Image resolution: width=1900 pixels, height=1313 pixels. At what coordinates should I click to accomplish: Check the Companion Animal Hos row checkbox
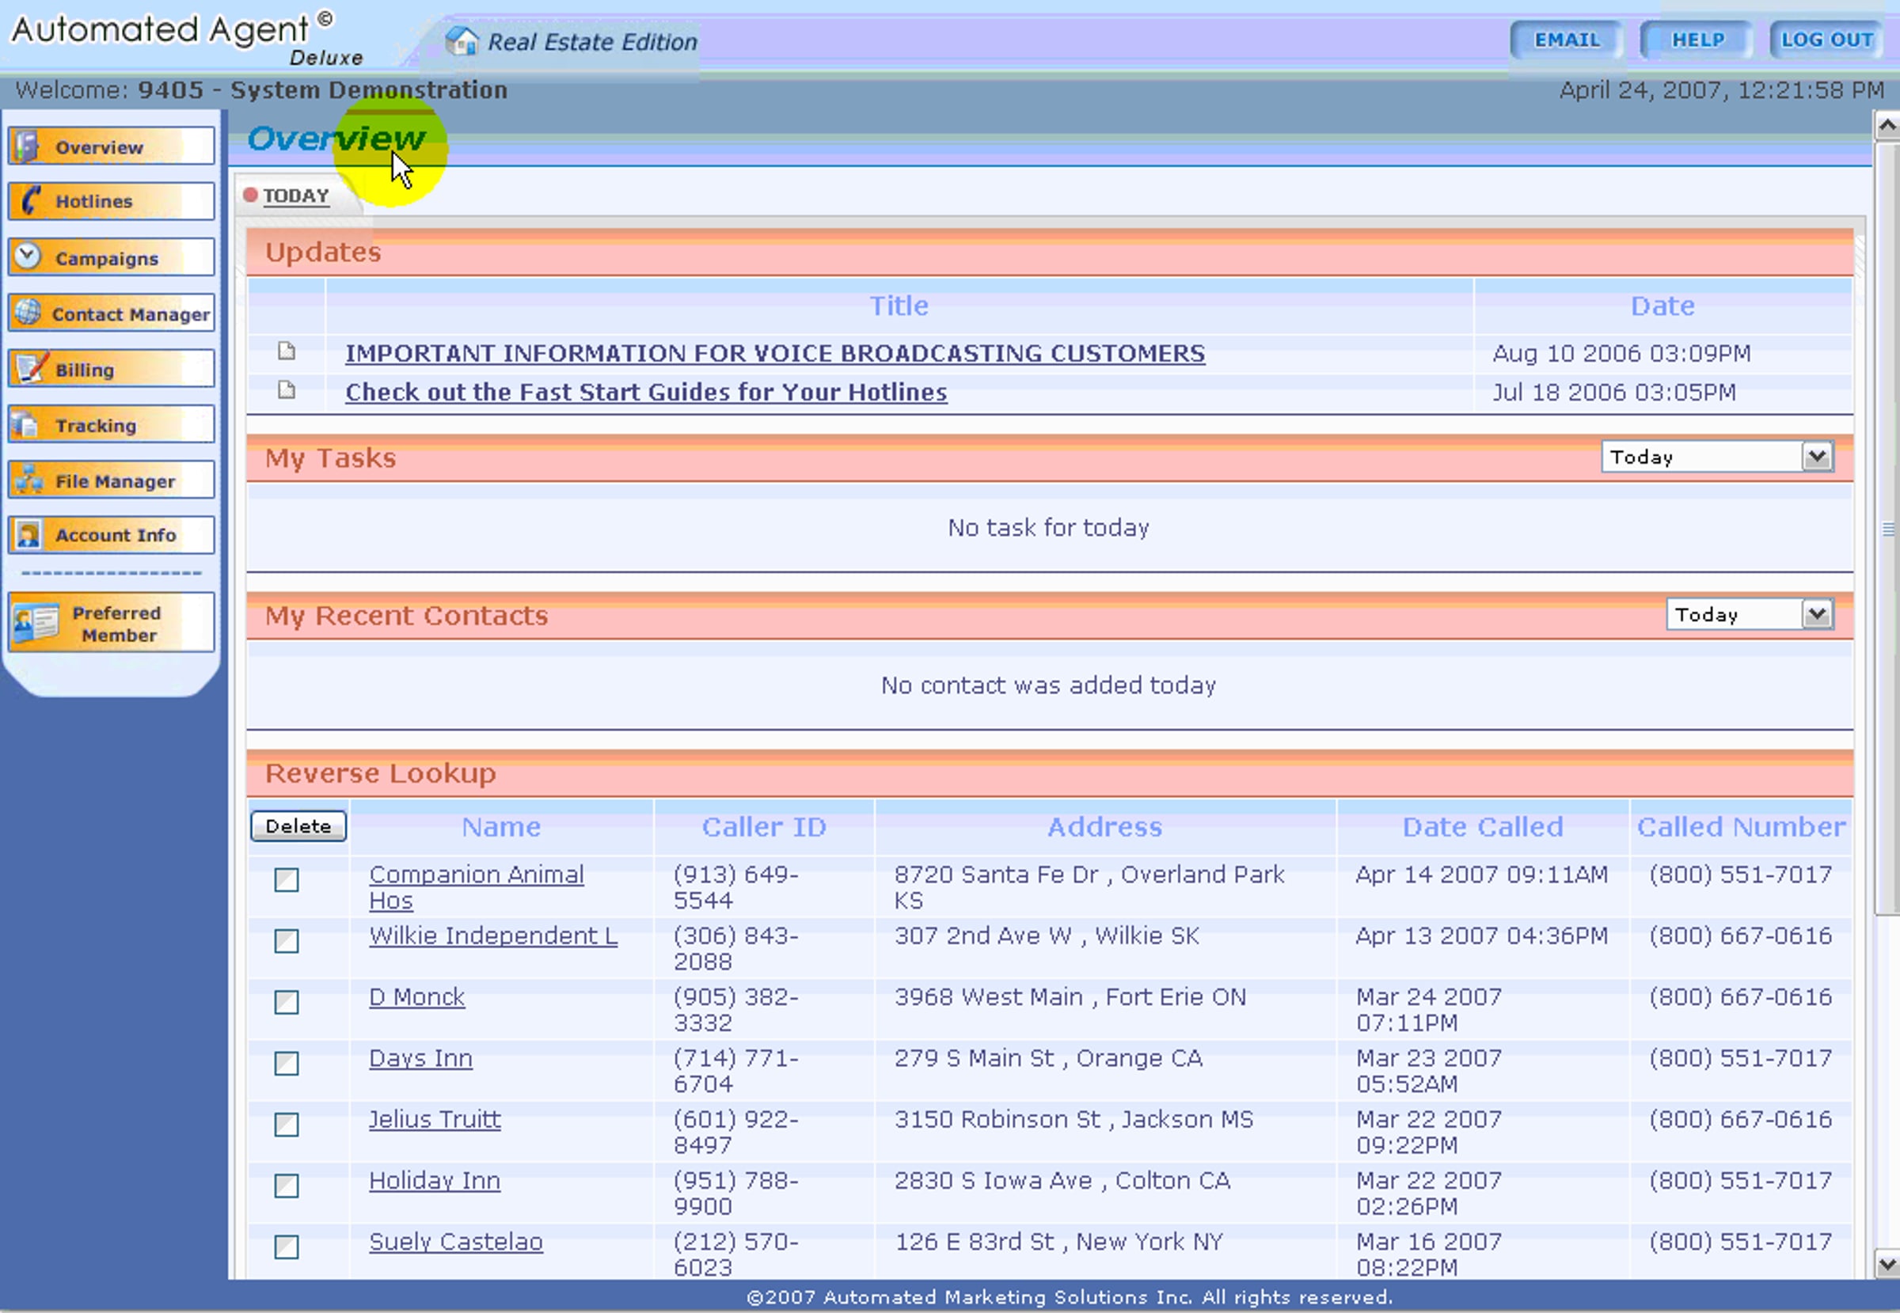tap(287, 879)
